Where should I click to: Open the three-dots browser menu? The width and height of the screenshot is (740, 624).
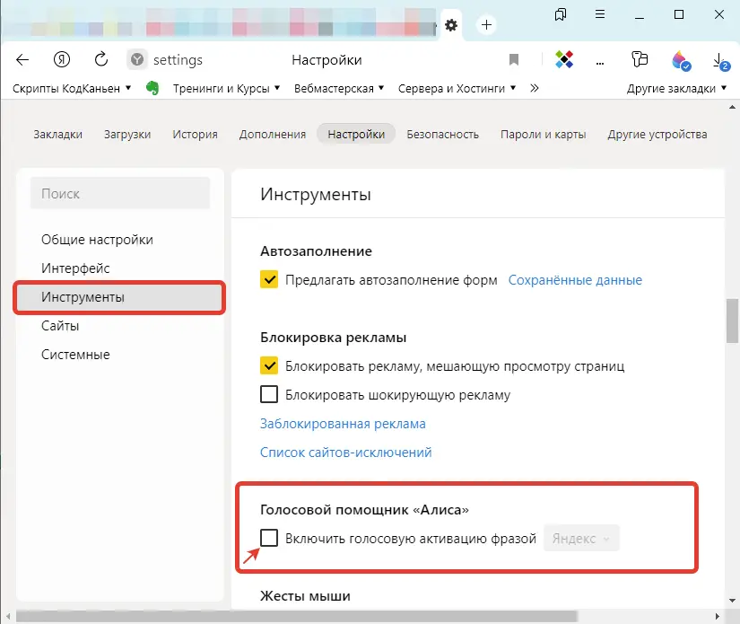pos(602,60)
